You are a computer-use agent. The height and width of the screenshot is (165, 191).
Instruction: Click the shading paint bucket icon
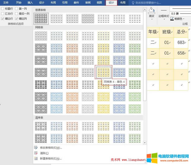click(x=152, y=11)
